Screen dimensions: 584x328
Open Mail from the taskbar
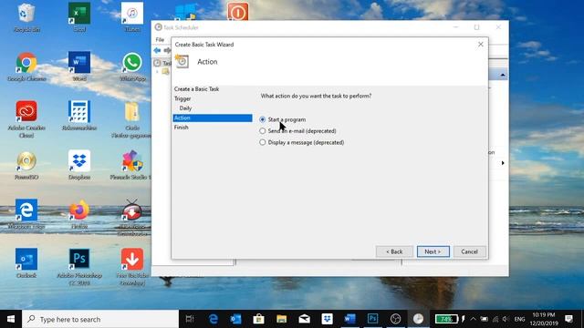(x=304, y=319)
